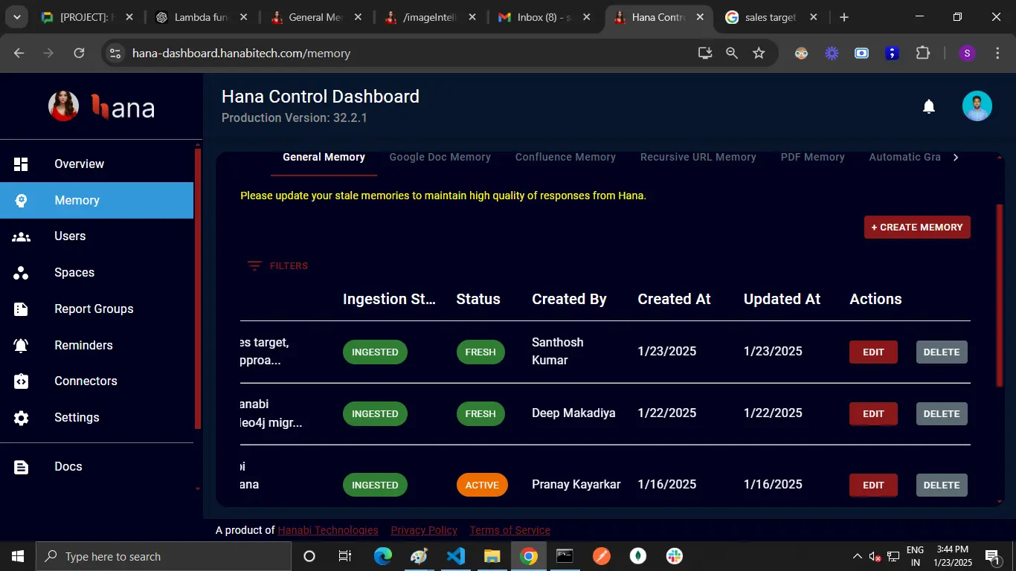The image size is (1016, 571).
Task: Open Microsoft Edge from taskbar
Action: 383,556
